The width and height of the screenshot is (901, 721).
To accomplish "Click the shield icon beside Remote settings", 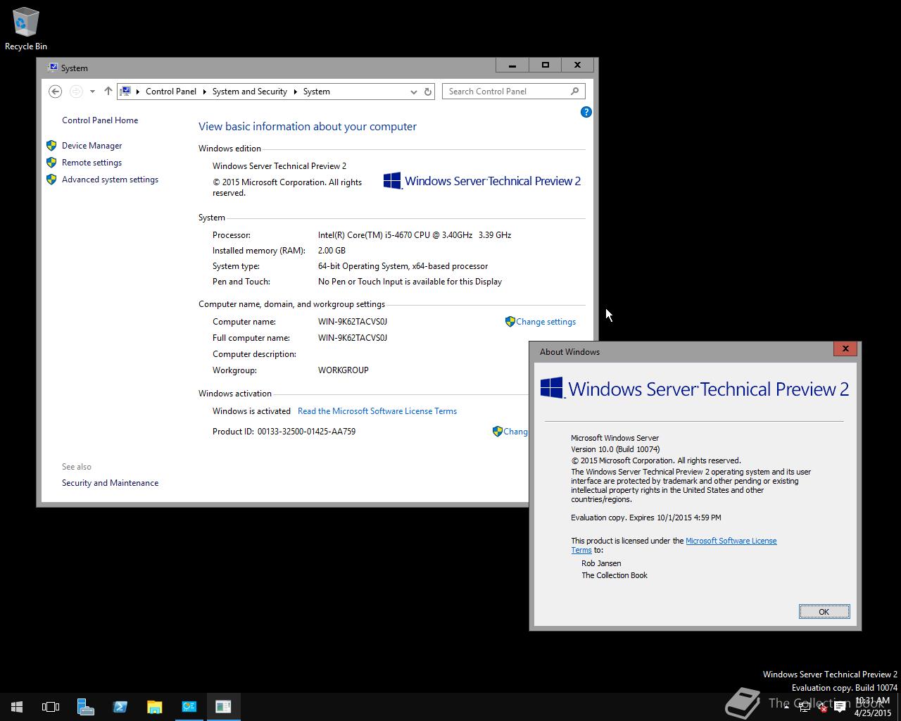I will [51, 163].
